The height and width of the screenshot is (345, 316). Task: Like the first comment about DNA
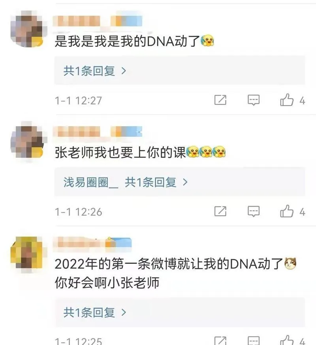tap(287, 100)
